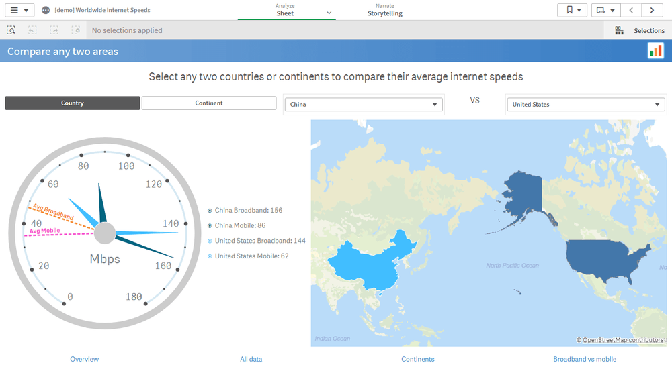Switch to the Narrate Storytelling tab

(385, 10)
